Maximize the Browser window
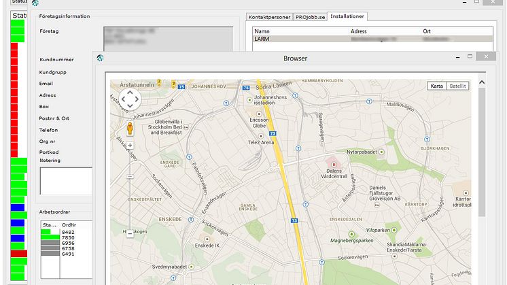The height and width of the screenshot is (285, 507). [x=470, y=56]
